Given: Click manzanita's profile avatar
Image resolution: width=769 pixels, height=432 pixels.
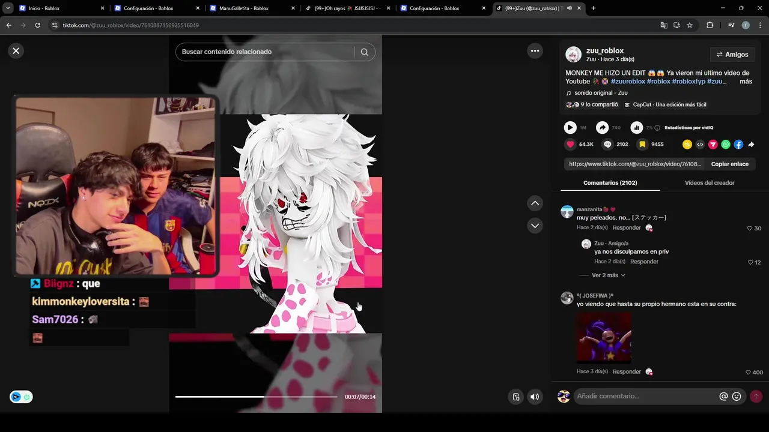Looking at the screenshot, I should point(567,211).
